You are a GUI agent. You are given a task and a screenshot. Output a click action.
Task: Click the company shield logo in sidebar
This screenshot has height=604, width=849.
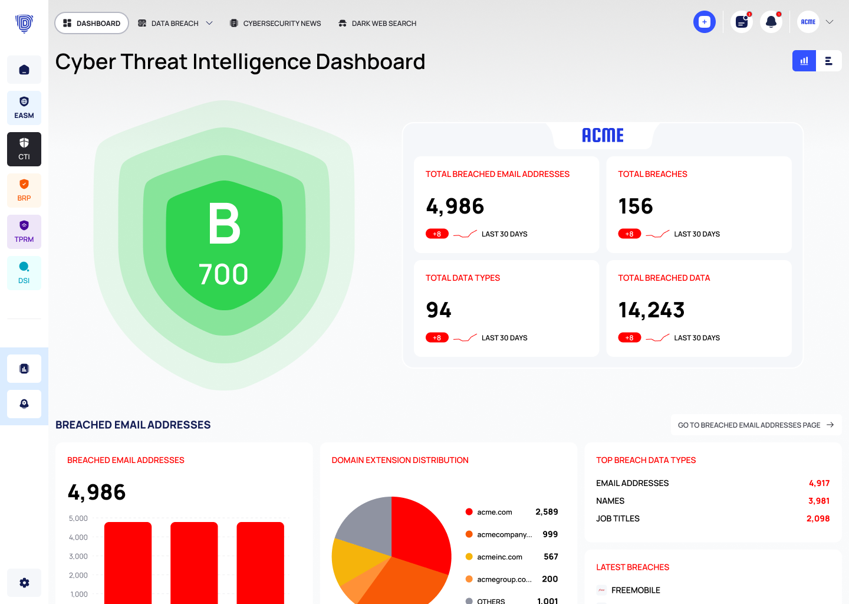24,23
